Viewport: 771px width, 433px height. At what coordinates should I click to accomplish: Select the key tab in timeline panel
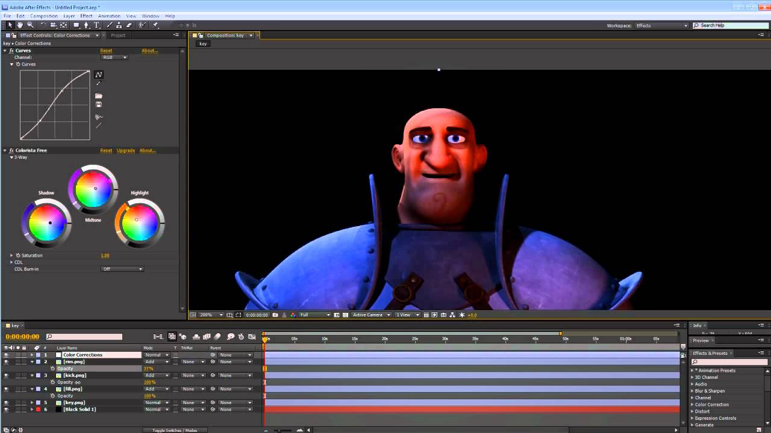coord(15,325)
